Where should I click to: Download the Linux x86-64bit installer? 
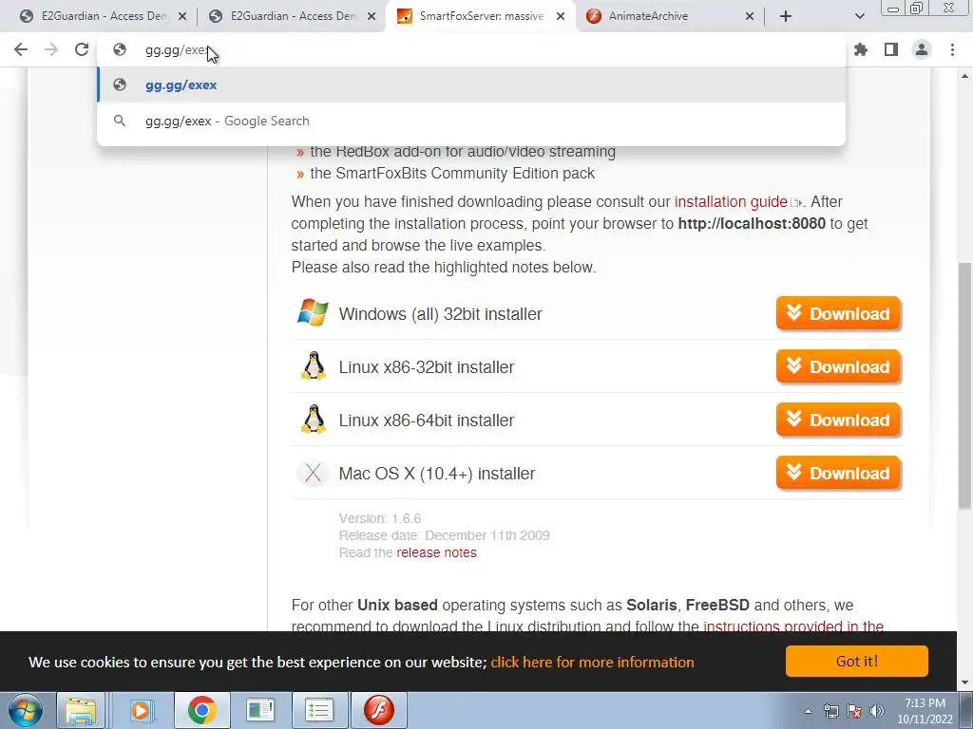click(x=838, y=421)
